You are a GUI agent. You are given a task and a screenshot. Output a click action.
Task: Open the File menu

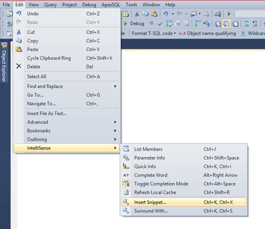pos(6,5)
